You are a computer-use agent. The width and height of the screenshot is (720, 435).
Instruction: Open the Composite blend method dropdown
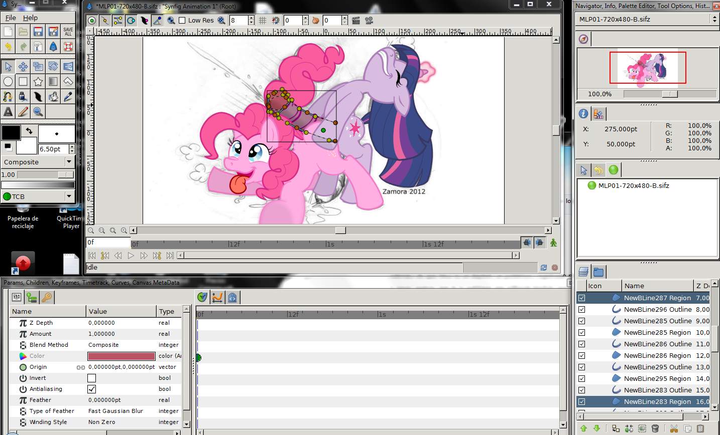pyautogui.click(x=38, y=162)
